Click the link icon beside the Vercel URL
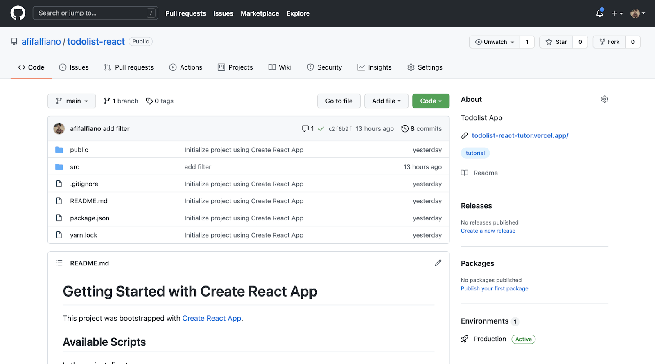This screenshot has height=364, width=655. pyautogui.click(x=464, y=136)
